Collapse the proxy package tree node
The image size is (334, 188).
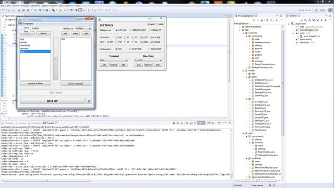click(x=247, y=77)
